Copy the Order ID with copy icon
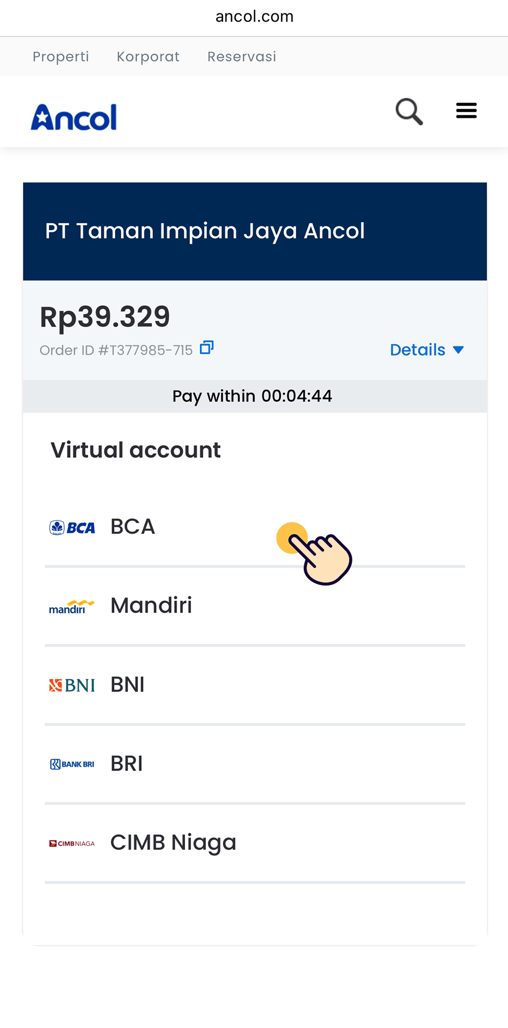508x1028 pixels. pos(206,348)
